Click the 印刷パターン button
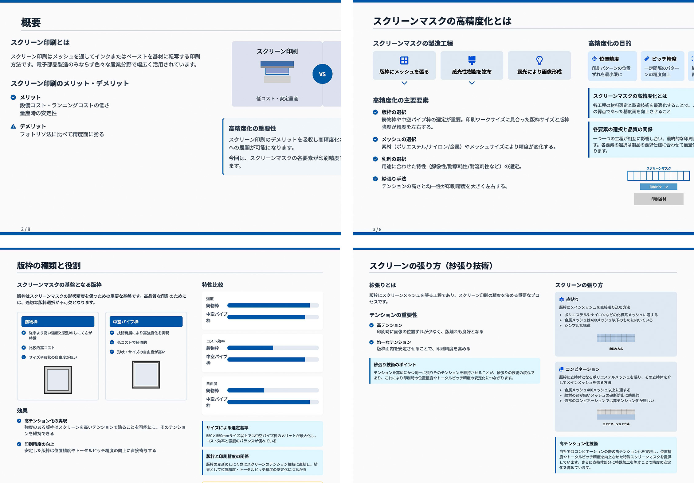694x483 pixels. coord(658,187)
